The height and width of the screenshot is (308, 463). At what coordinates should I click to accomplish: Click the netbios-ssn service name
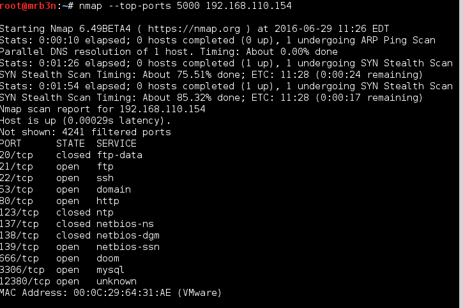pos(128,247)
